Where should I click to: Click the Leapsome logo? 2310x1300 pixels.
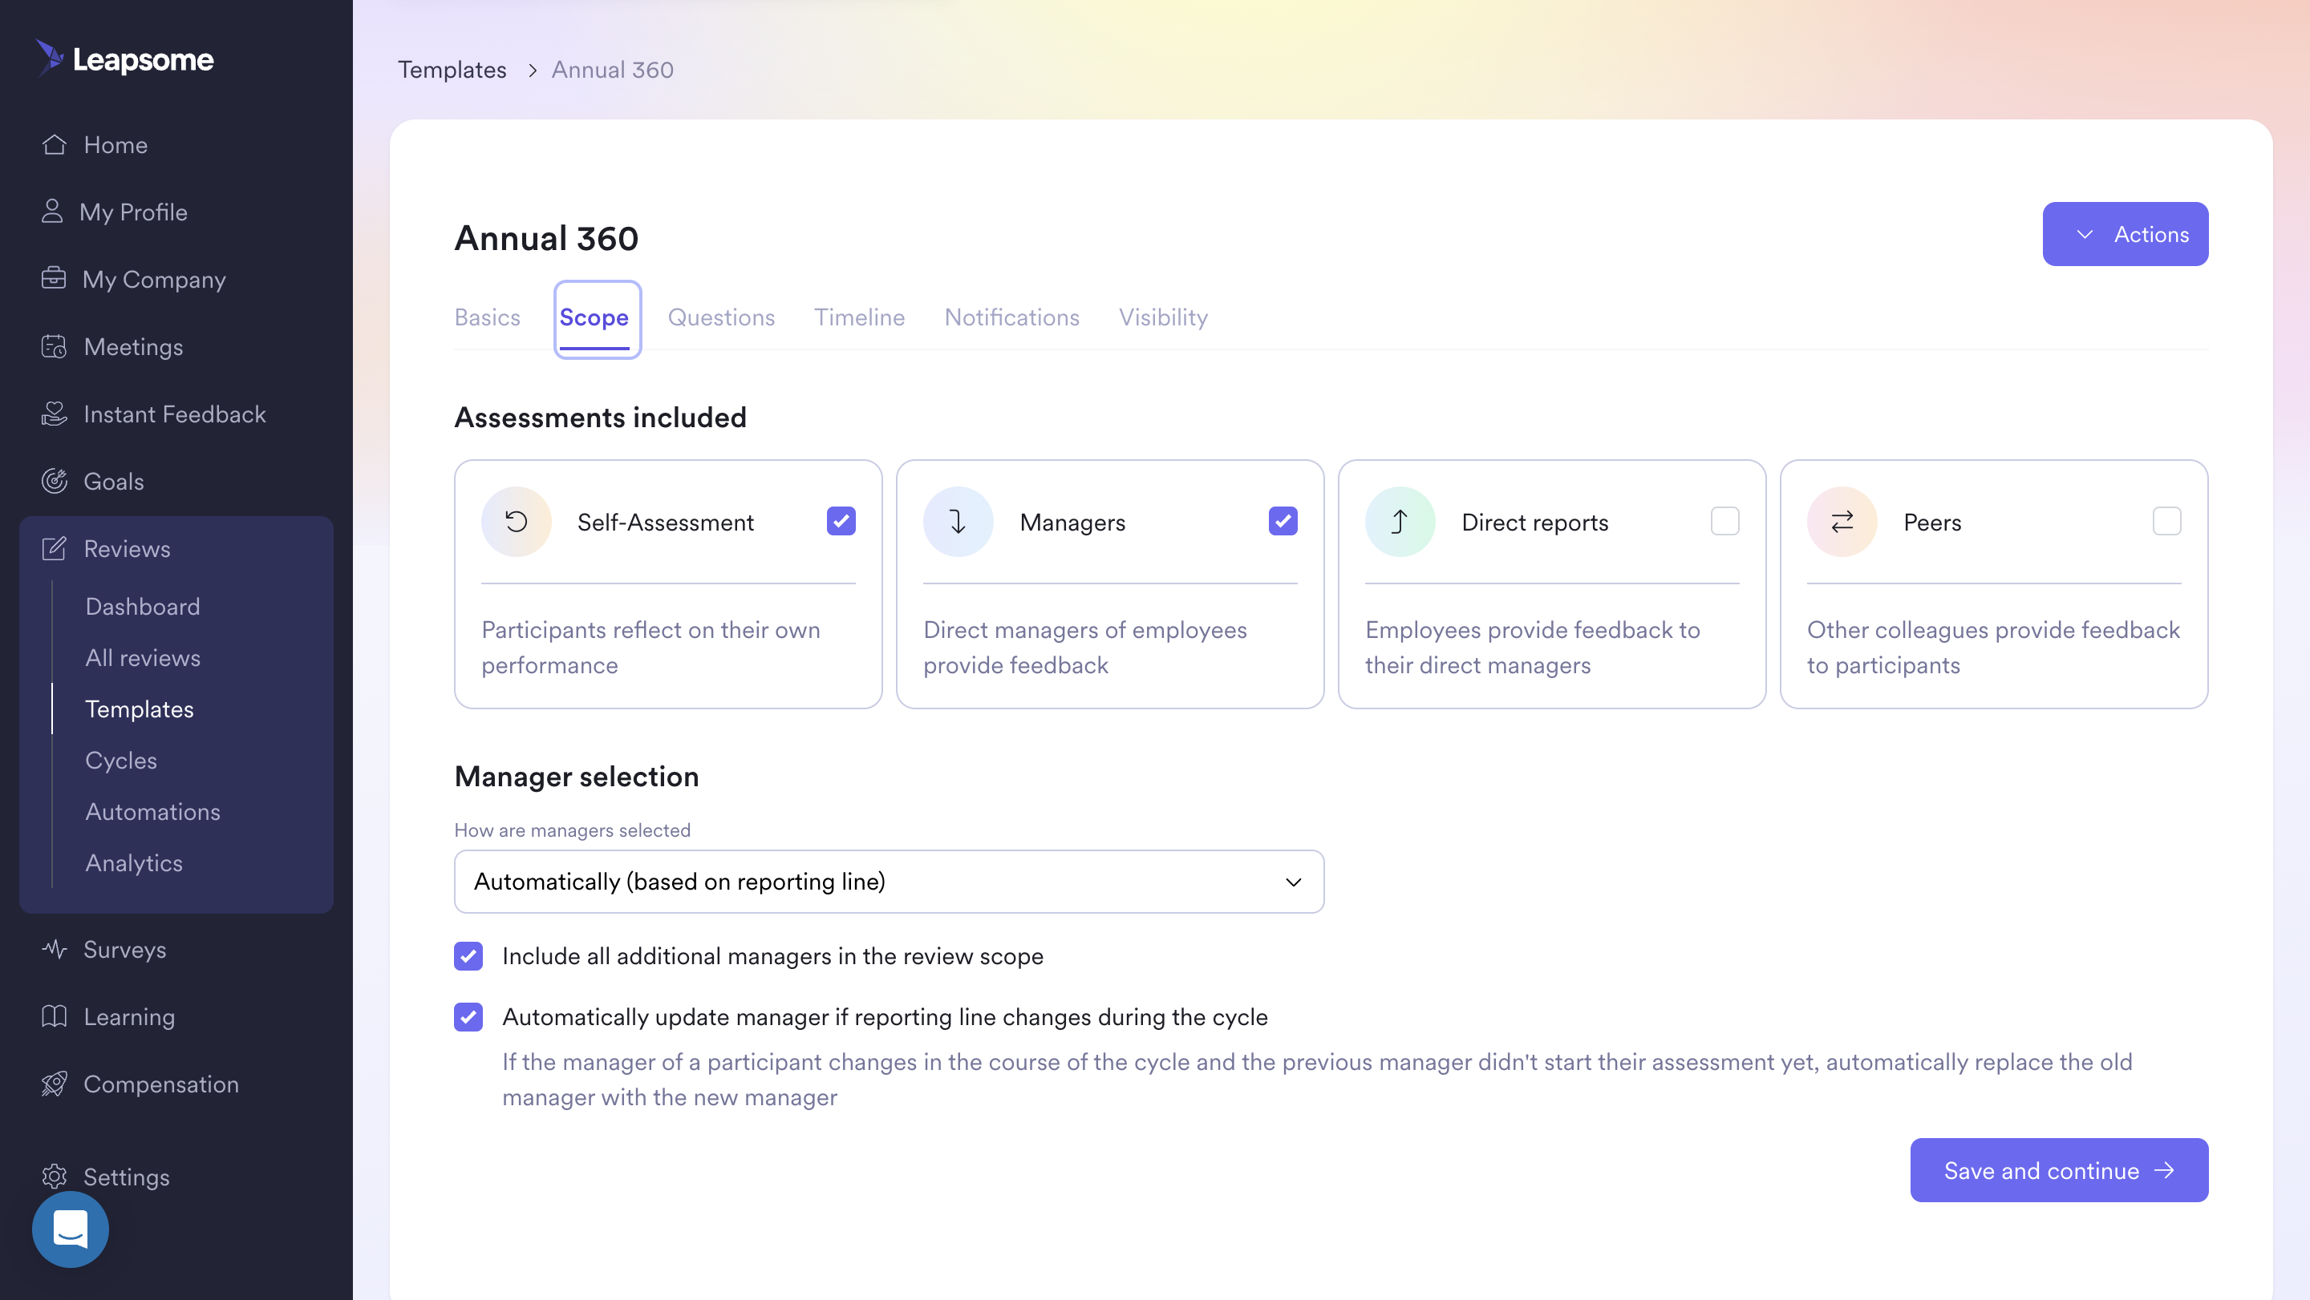point(124,59)
